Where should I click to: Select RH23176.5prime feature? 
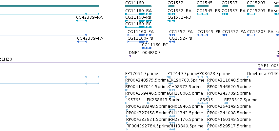click(x=186, y=120)
